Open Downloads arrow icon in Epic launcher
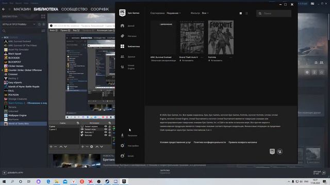330x185 pixels. click(122, 135)
